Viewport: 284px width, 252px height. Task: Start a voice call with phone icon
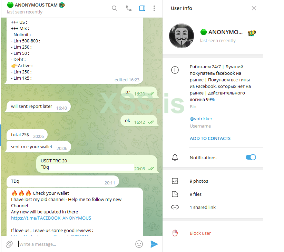point(129,8)
